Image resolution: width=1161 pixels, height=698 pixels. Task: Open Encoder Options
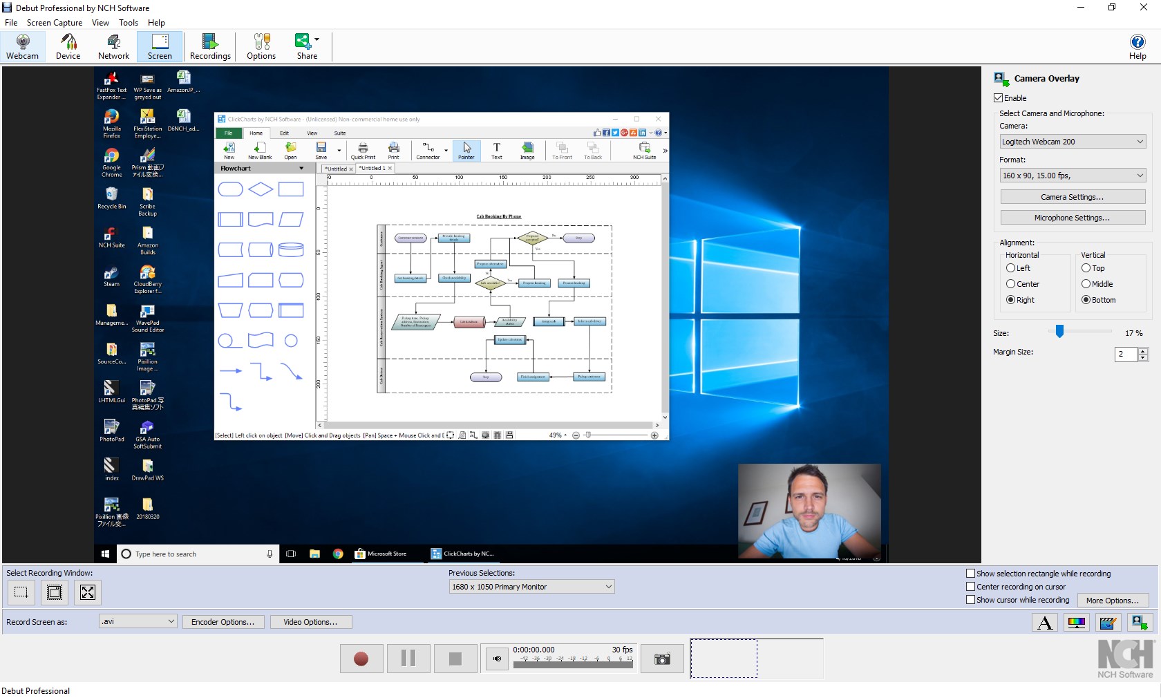tap(223, 621)
